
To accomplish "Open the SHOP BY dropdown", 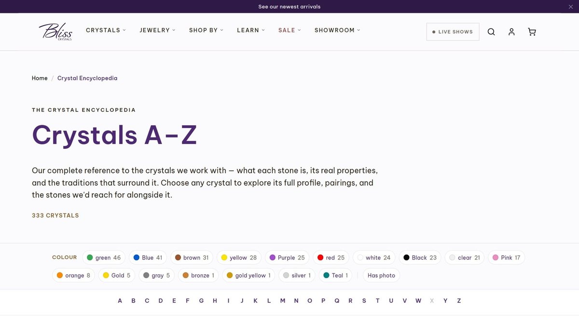I will tap(206, 30).
